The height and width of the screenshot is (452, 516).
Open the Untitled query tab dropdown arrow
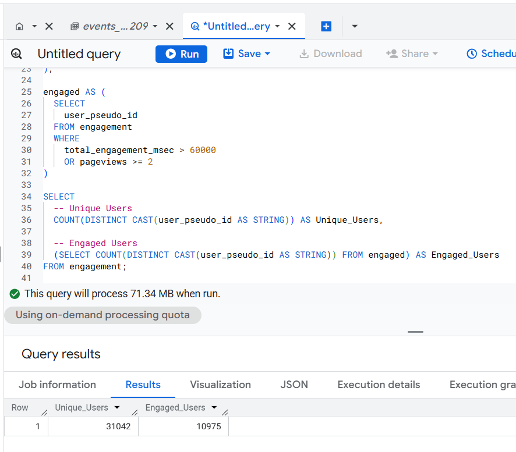click(277, 26)
